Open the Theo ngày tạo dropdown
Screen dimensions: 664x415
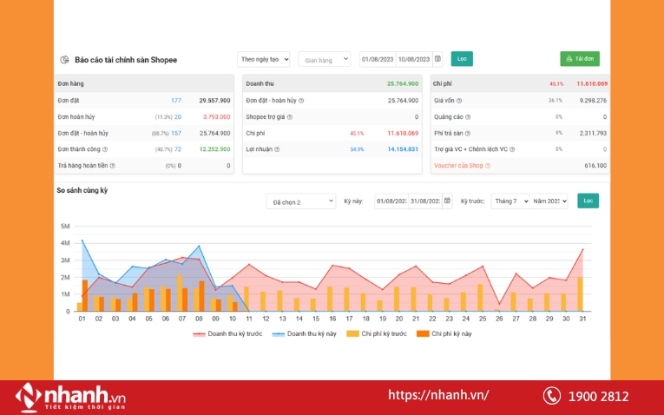pyautogui.click(x=263, y=59)
